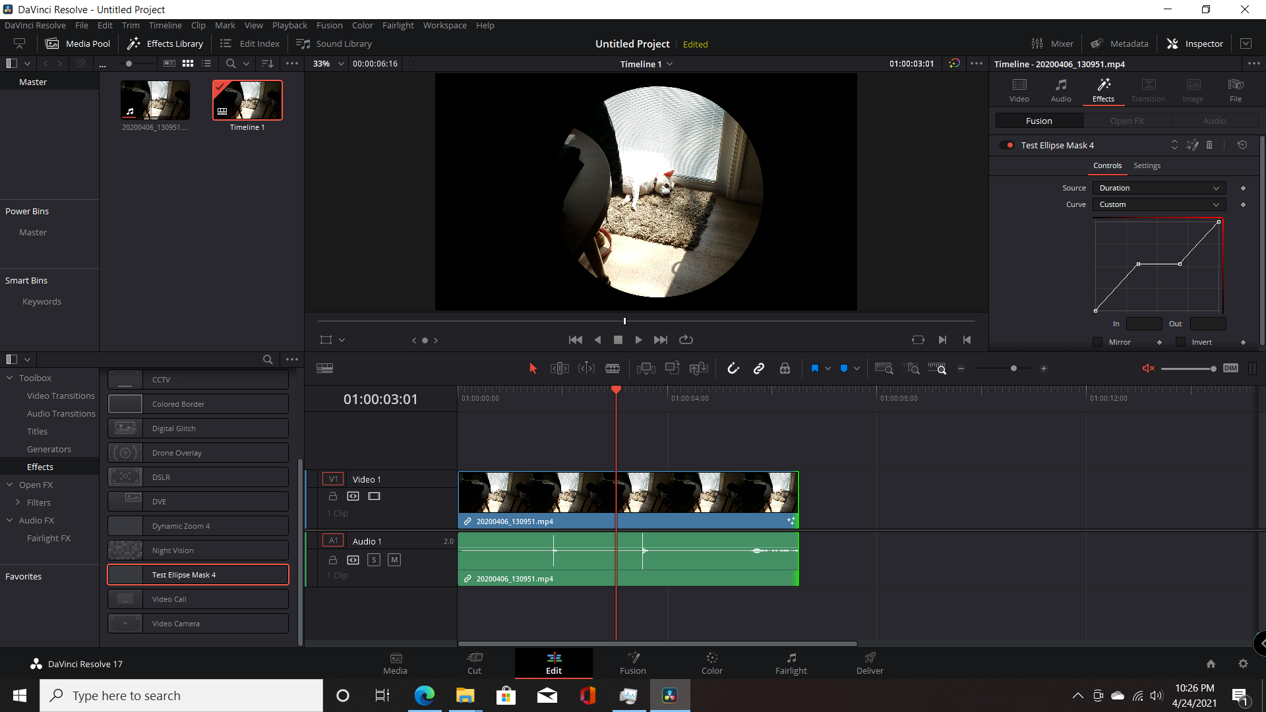This screenshot has height=712, width=1266.
Task: Open the Source dropdown showing Duration
Action: tap(1159, 188)
